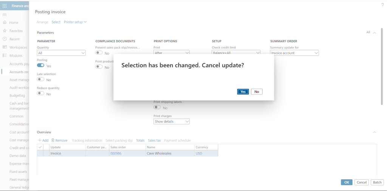Collapse the Parameters section chevron

[375, 33]
